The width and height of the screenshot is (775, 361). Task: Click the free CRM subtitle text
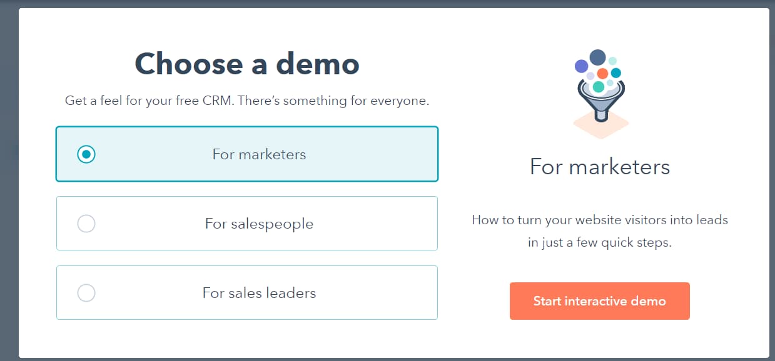tap(247, 101)
